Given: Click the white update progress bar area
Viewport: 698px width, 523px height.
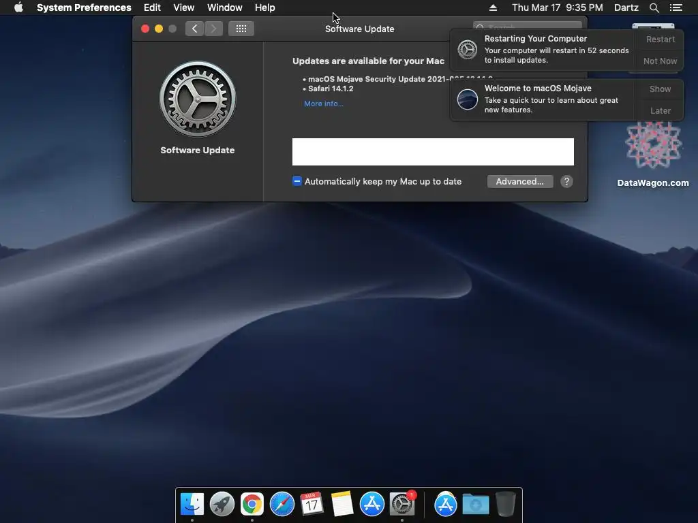Looking at the screenshot, I should pos(433,152).
